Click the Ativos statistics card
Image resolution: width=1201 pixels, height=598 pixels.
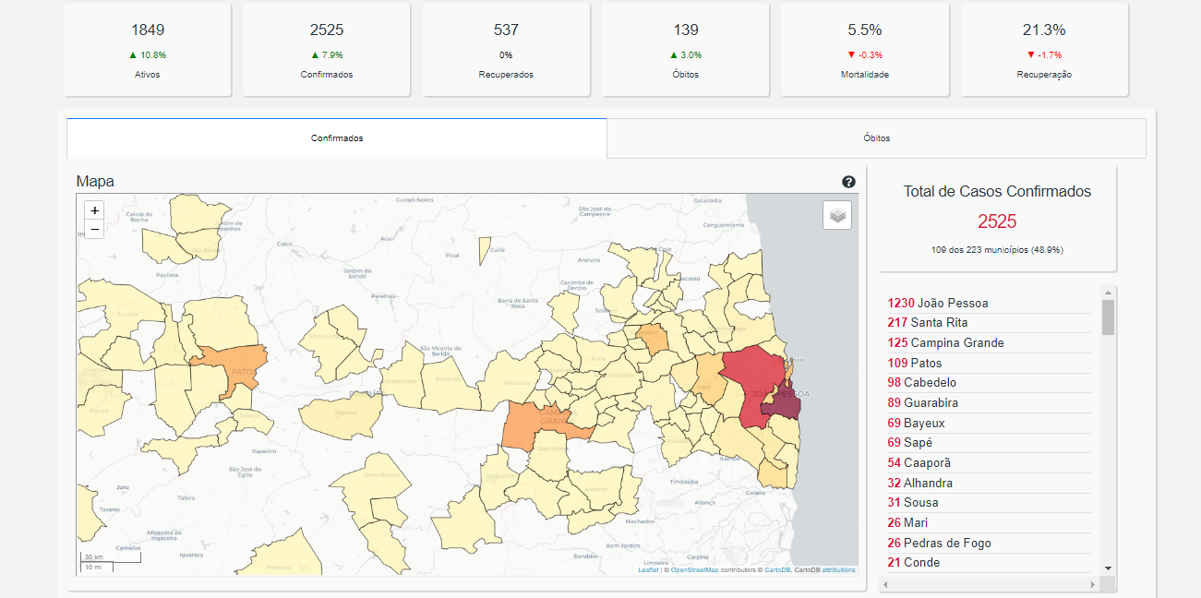[147, 49]
